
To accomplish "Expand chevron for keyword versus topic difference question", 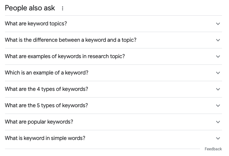I will click(x=218, y=40).
